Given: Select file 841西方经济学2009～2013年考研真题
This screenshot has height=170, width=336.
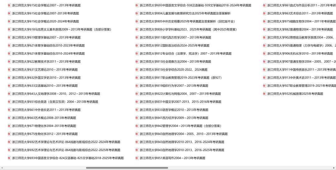Looking at the screenshot, I should [172, 118].
